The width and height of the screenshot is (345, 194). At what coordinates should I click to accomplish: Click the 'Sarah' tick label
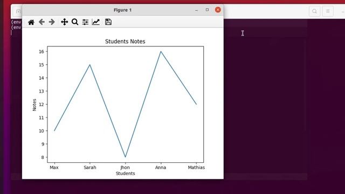click(90, 168)
